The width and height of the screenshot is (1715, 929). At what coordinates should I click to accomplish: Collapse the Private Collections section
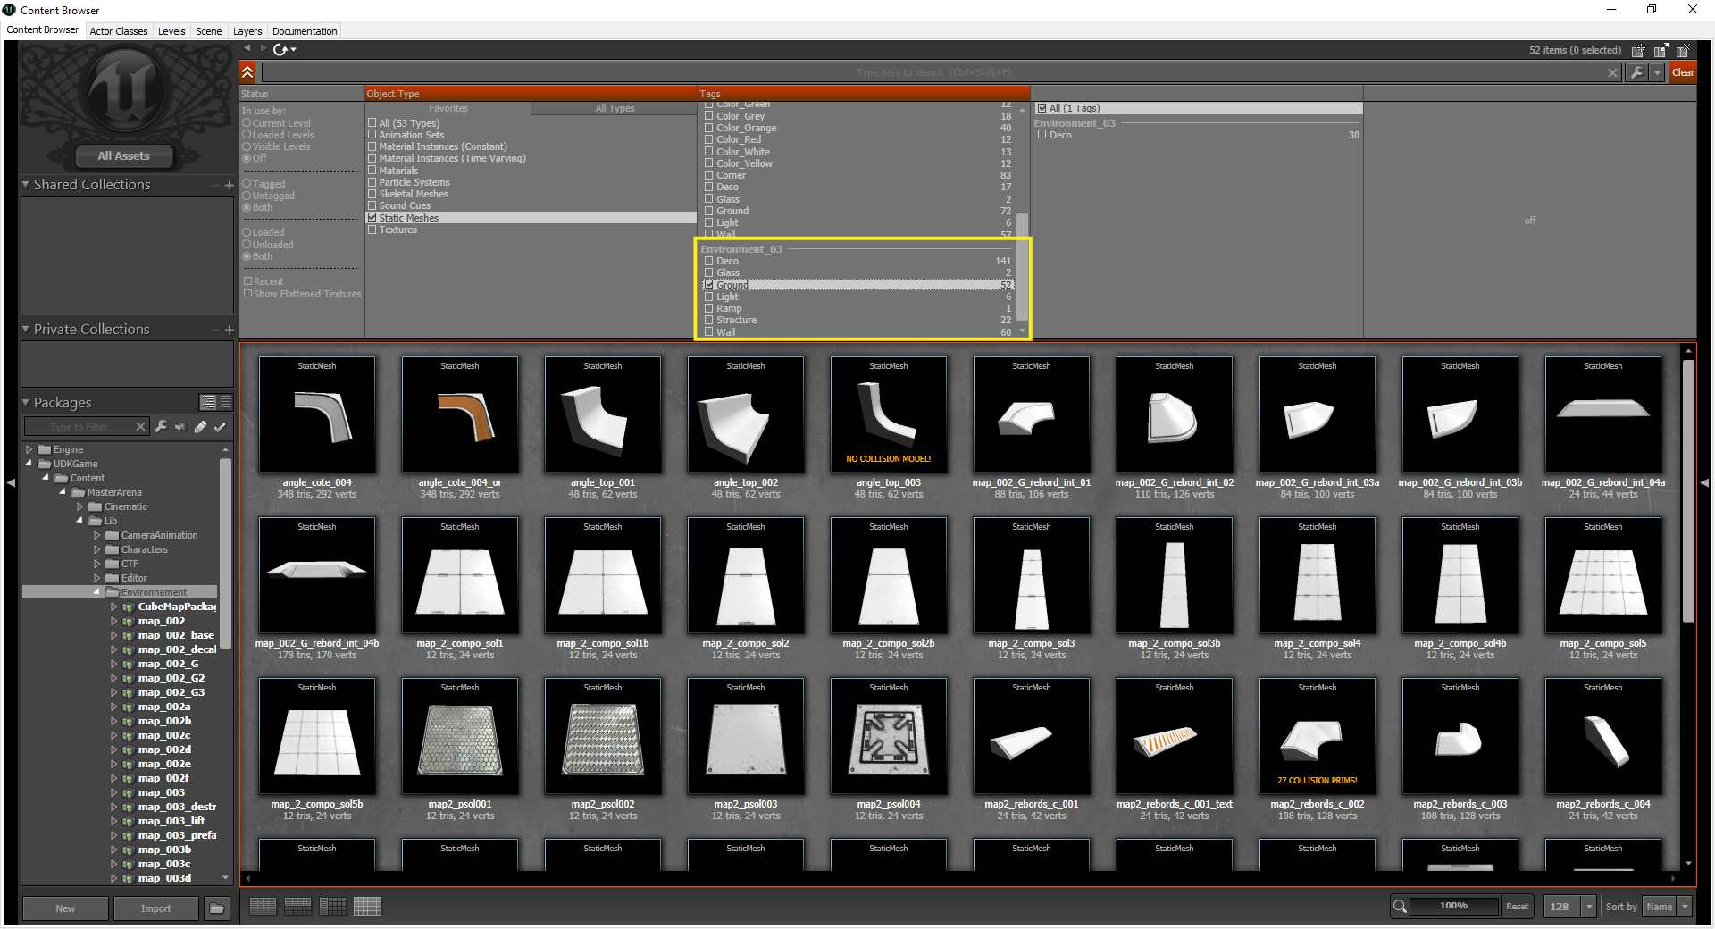26,330
